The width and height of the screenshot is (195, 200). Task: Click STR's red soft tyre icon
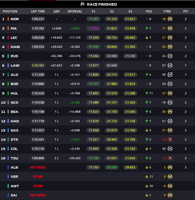170,139
